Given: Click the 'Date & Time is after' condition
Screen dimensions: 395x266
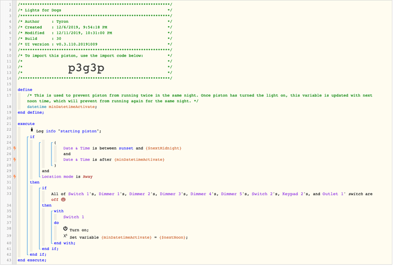Looking at the screenshot, I should (113, 159).
